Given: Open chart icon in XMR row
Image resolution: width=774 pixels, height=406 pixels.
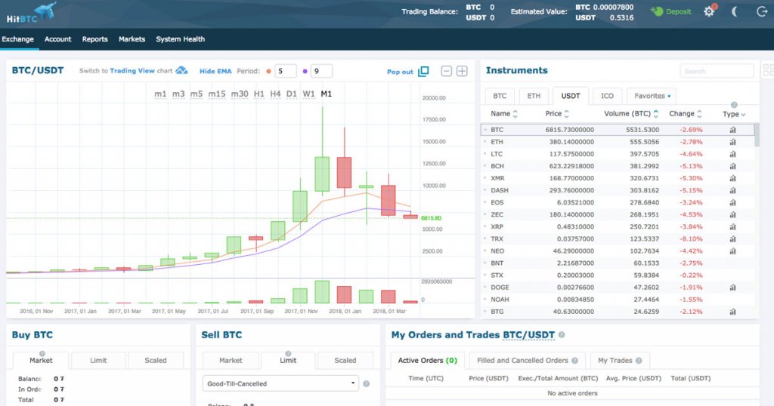Looking at the screenshot, I should click(x=732, y=178).
